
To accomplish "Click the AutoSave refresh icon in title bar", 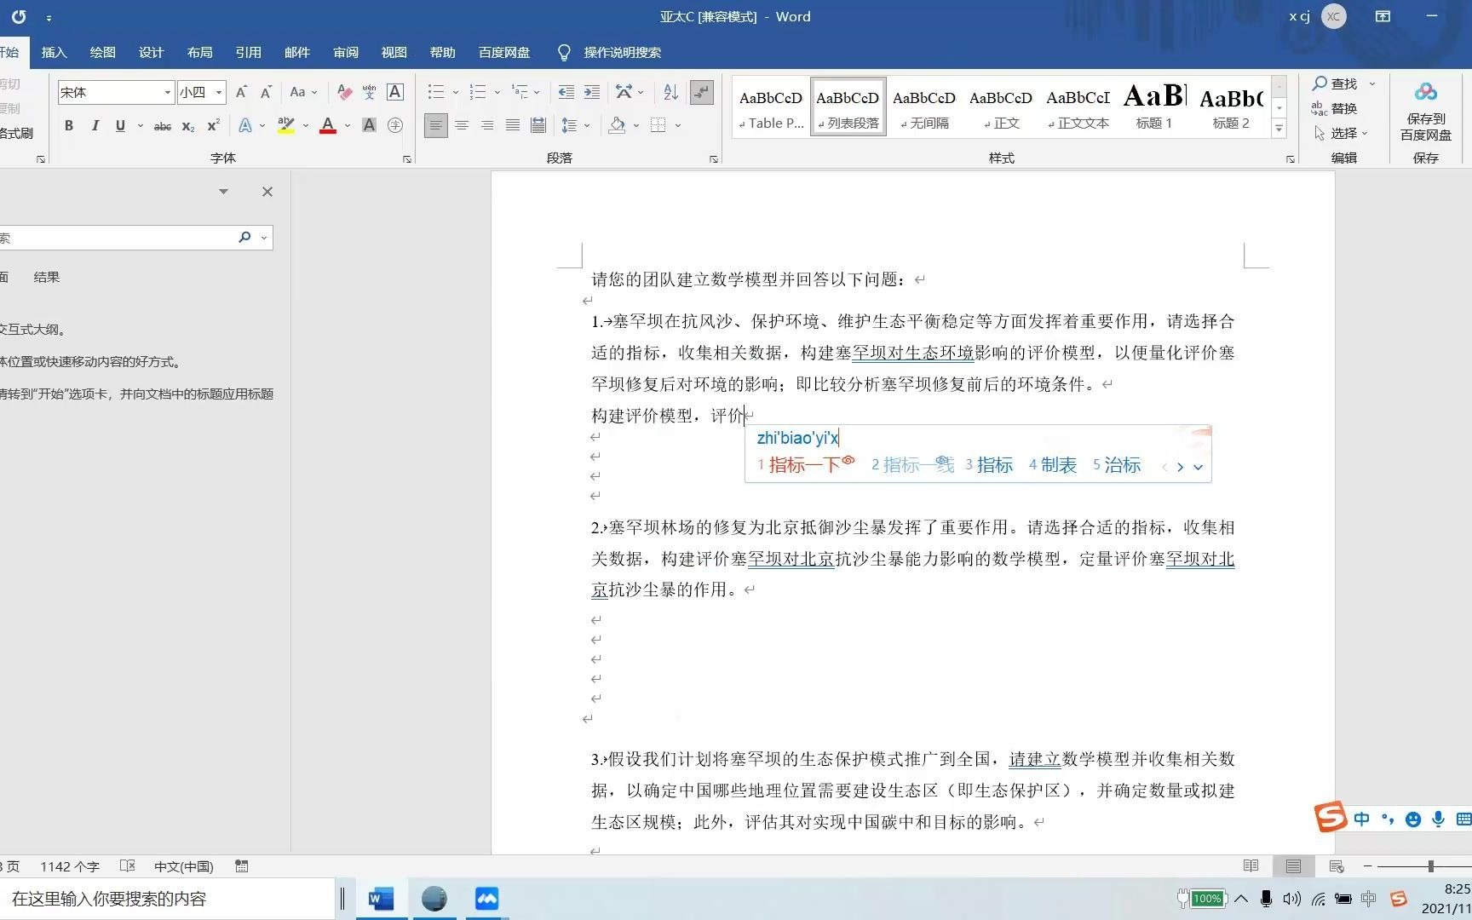I will click(x=19, y=16).
